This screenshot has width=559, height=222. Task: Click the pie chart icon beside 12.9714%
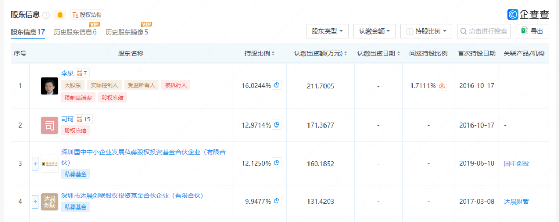[x=277, y=125]
